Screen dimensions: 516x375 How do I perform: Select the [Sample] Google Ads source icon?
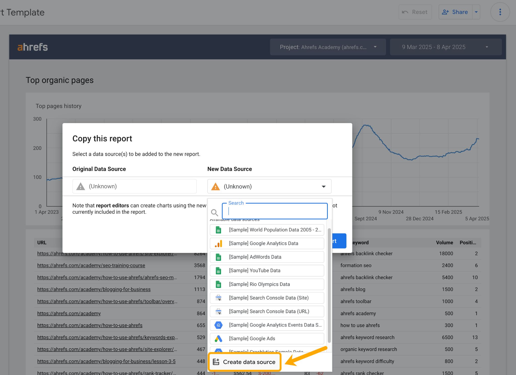218,338
